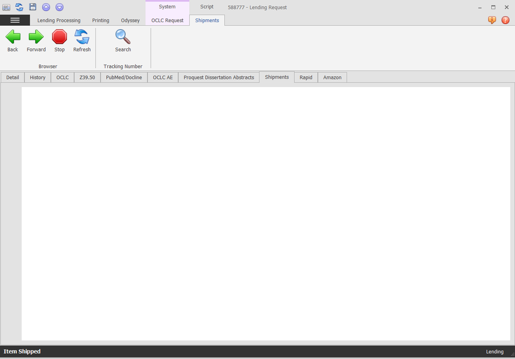Open the orange alert info icon
The width and height of the screenshot is (515, 359).
click(492, 20)
